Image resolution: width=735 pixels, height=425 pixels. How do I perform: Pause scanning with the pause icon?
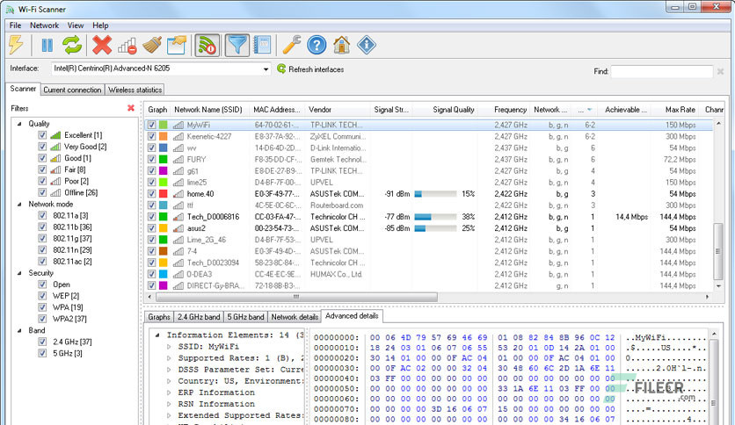[x=47, y=46]
